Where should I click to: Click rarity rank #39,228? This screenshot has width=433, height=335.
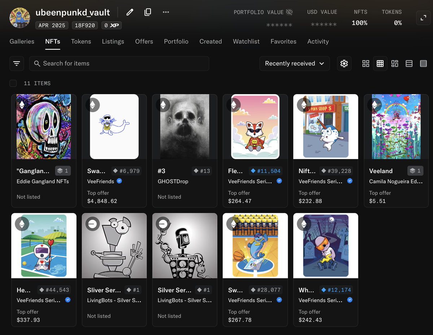point(336,171)
